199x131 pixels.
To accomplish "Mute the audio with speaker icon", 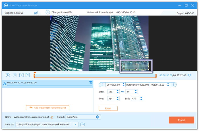I will [x=190, y=75].
